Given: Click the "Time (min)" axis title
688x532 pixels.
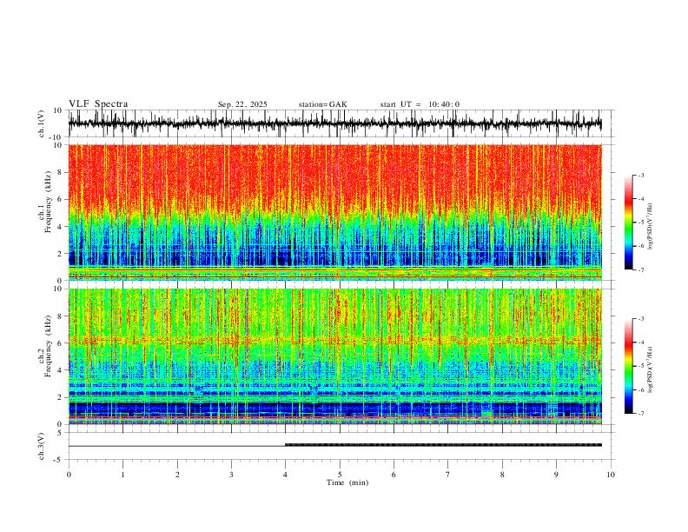Looking at the screenshot, I should pyautogui.click(x=347, y=482).
